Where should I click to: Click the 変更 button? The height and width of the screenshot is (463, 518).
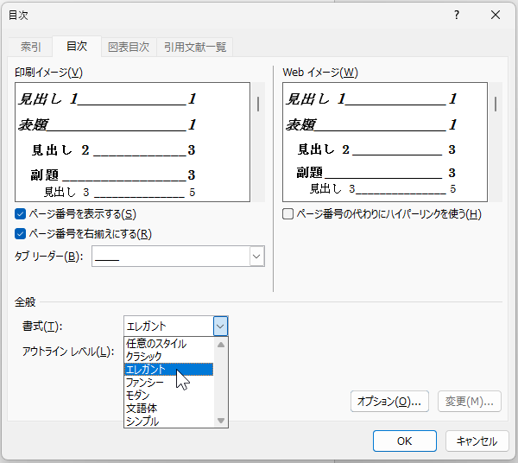pyautogui.click(x=470, y=401)
